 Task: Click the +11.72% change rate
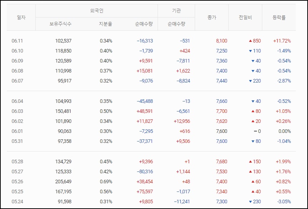(282, 41)
